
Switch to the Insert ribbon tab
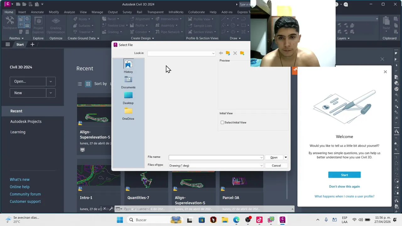pos(22,12)
